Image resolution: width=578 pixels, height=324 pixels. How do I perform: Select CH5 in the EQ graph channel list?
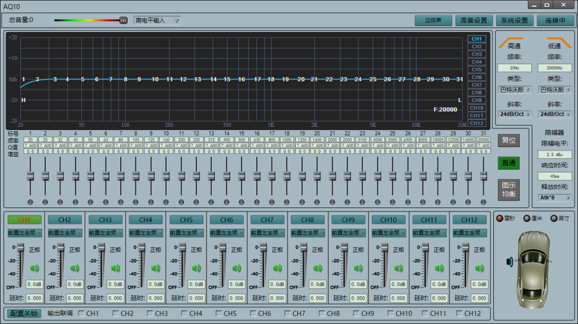476,69
